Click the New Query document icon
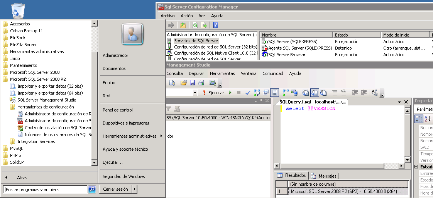433x198 pixels. [x=172, y=83]
